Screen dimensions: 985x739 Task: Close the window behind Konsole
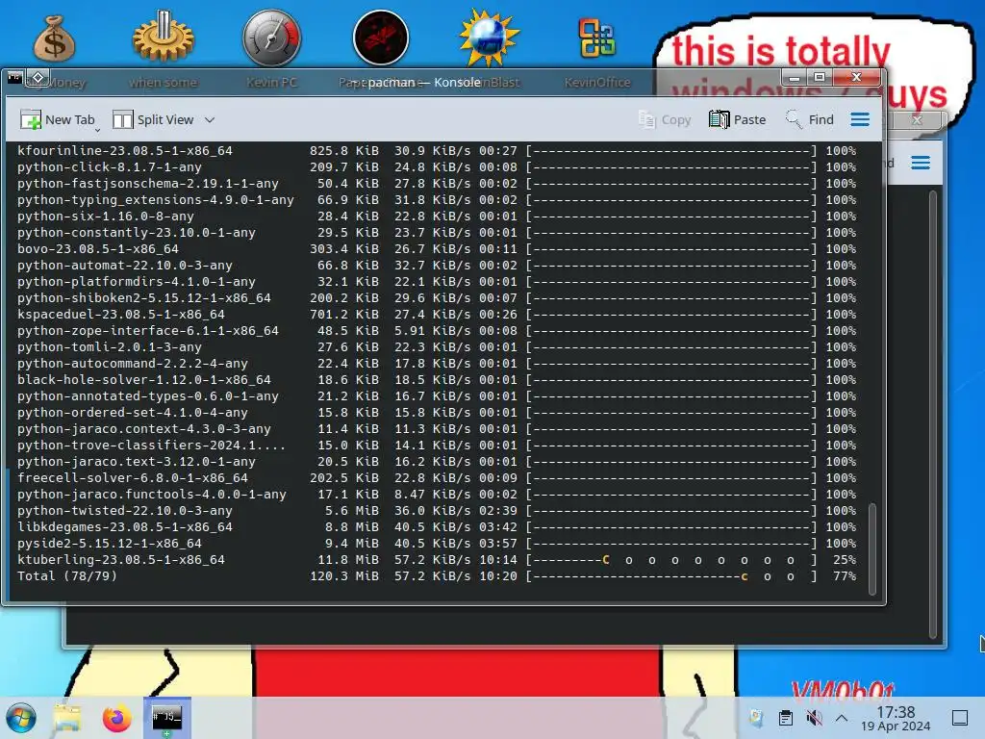(x=917, y=119)
